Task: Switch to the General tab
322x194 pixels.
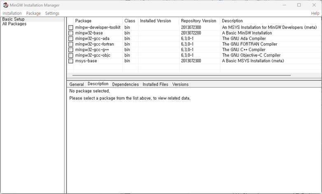Action: coord(77,84)
